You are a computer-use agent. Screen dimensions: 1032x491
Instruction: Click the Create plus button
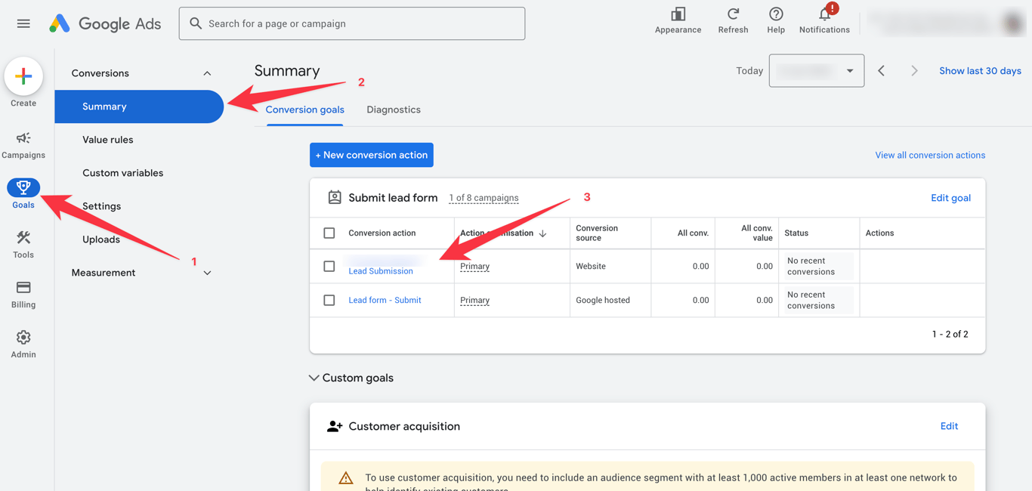point(23,76)
